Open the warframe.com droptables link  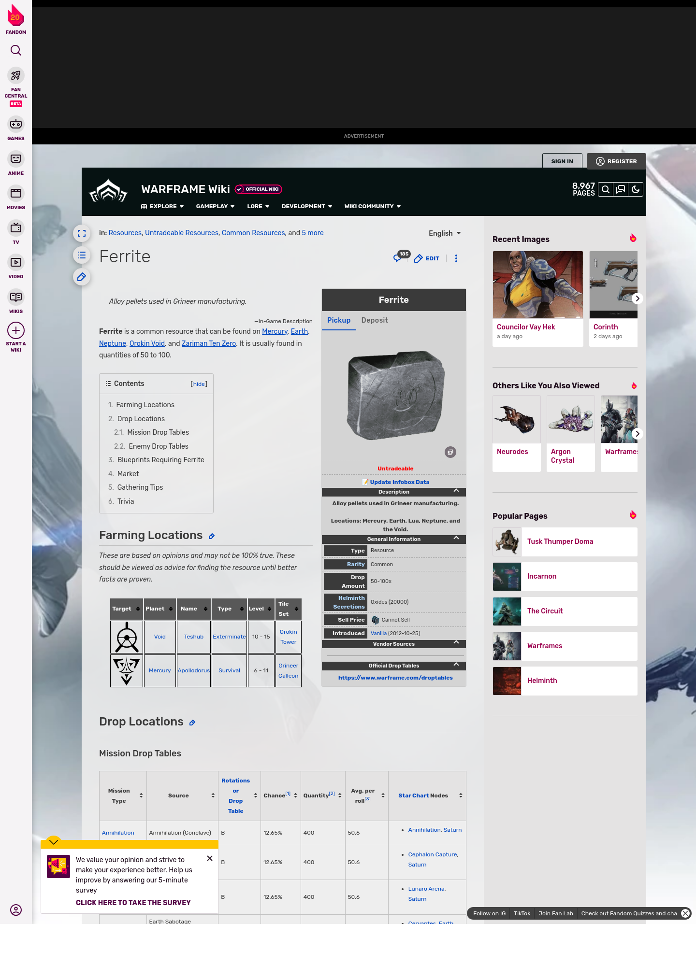click(395, 678)
